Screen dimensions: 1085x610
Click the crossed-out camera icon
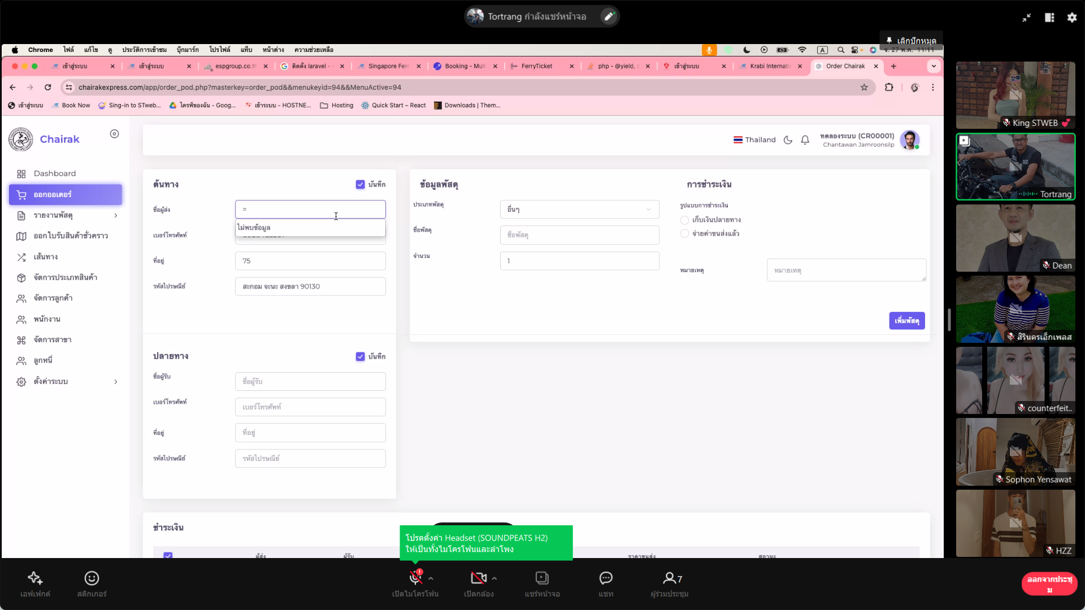tap(478, 578)
